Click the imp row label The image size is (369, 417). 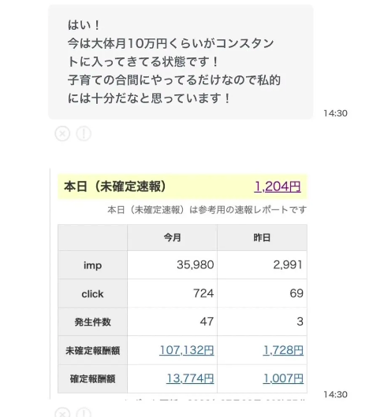point(92,265)
